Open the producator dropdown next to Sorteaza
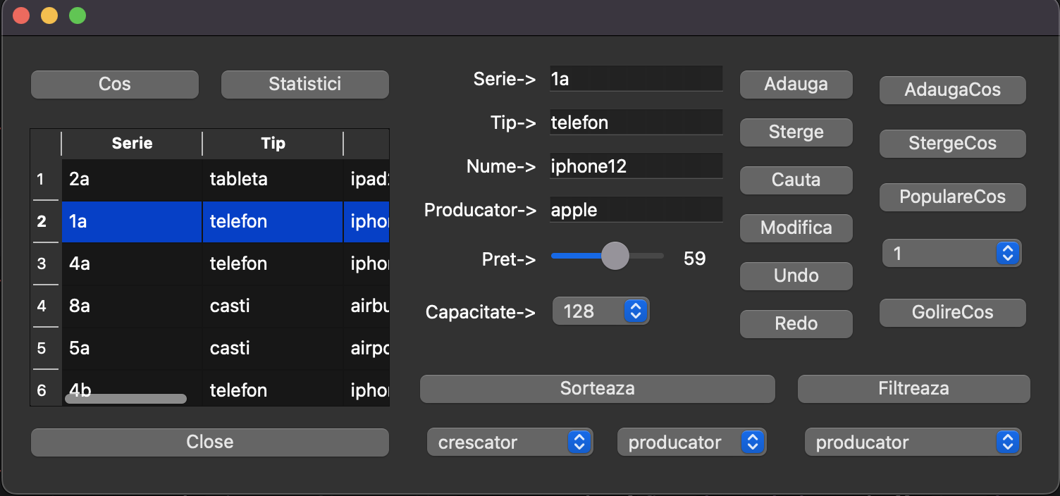 pos(691,442)
